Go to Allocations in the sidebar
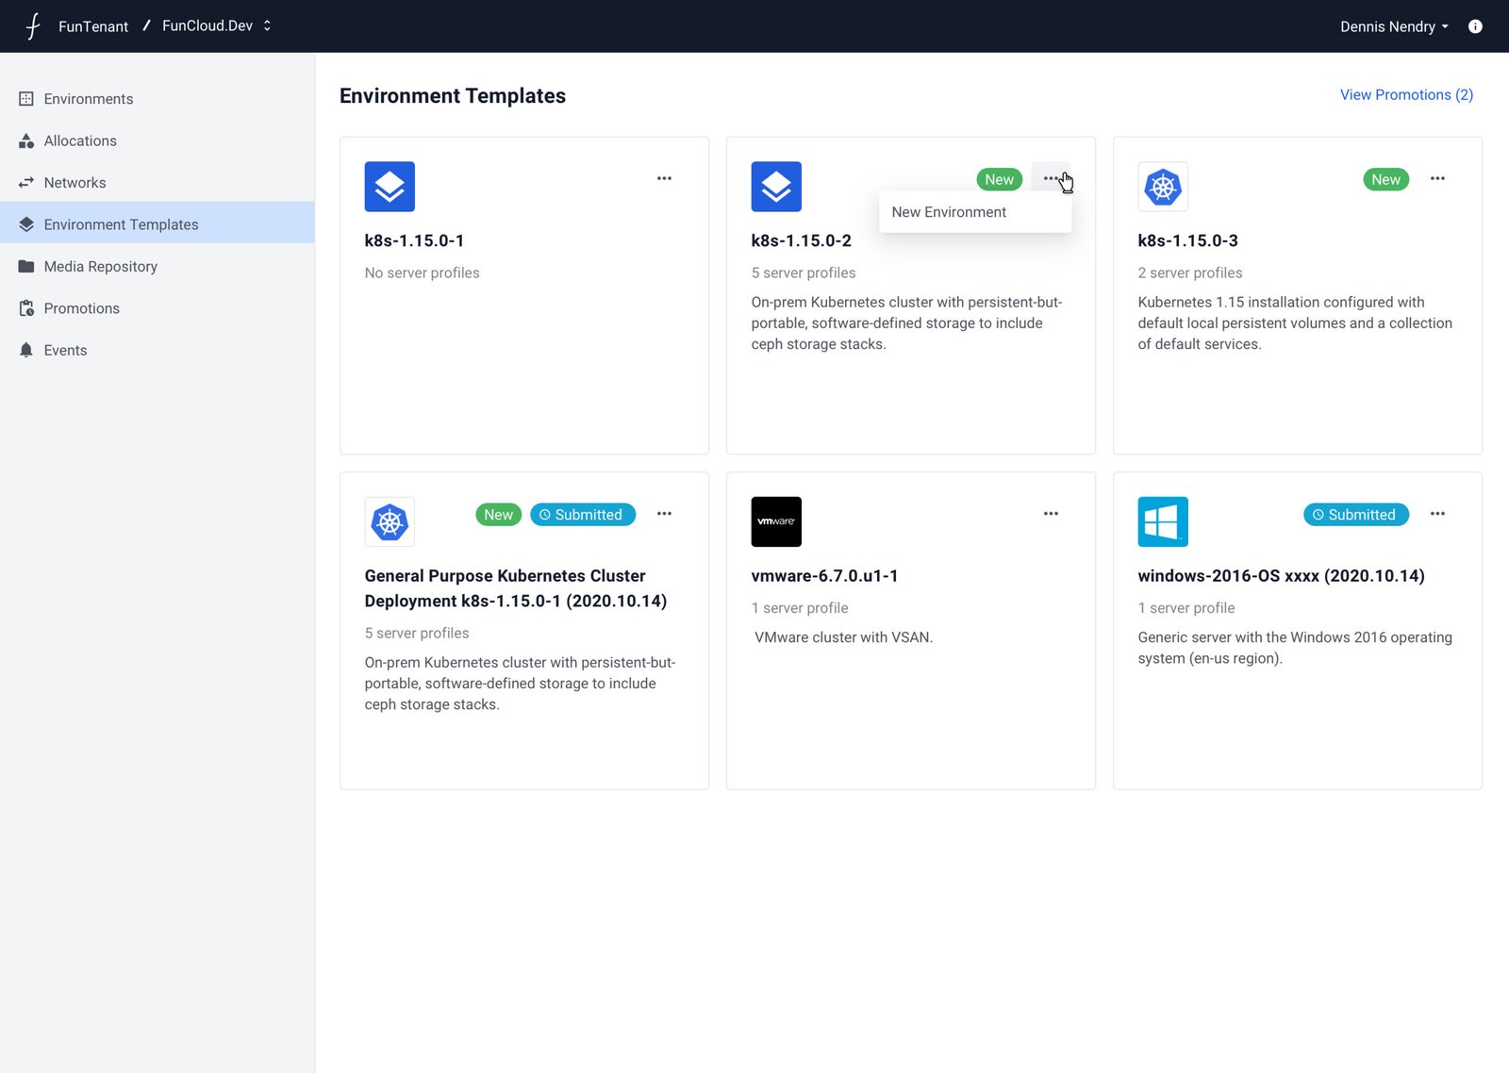The height and width of the screenshot is (1073, 1509). tap(80, 140)
